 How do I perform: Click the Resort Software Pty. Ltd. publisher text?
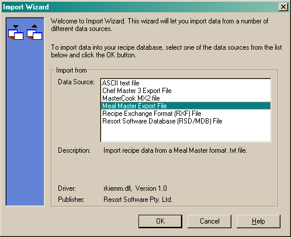click(138, 200)
